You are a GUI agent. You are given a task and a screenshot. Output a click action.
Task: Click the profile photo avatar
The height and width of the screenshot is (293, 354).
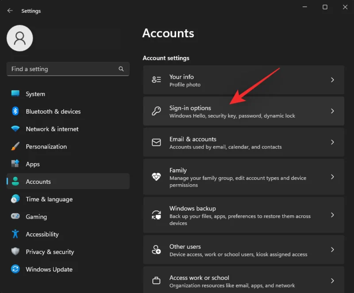19,38
